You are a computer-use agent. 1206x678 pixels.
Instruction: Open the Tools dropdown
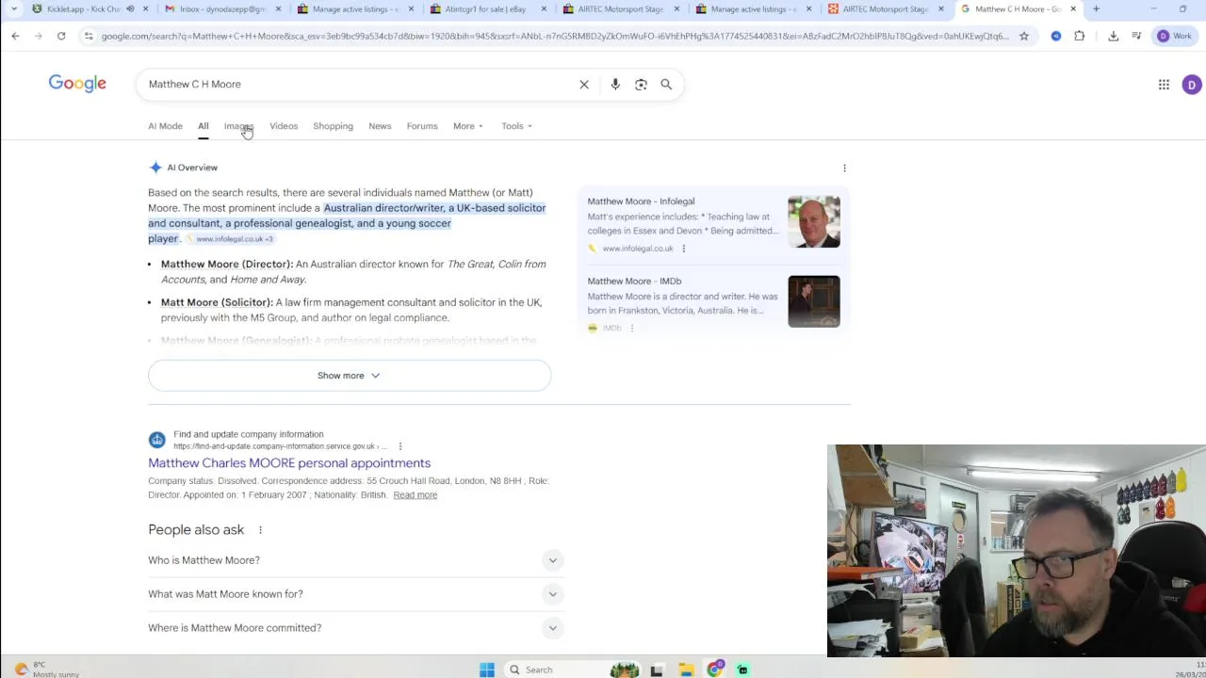[x=516, y=126]
